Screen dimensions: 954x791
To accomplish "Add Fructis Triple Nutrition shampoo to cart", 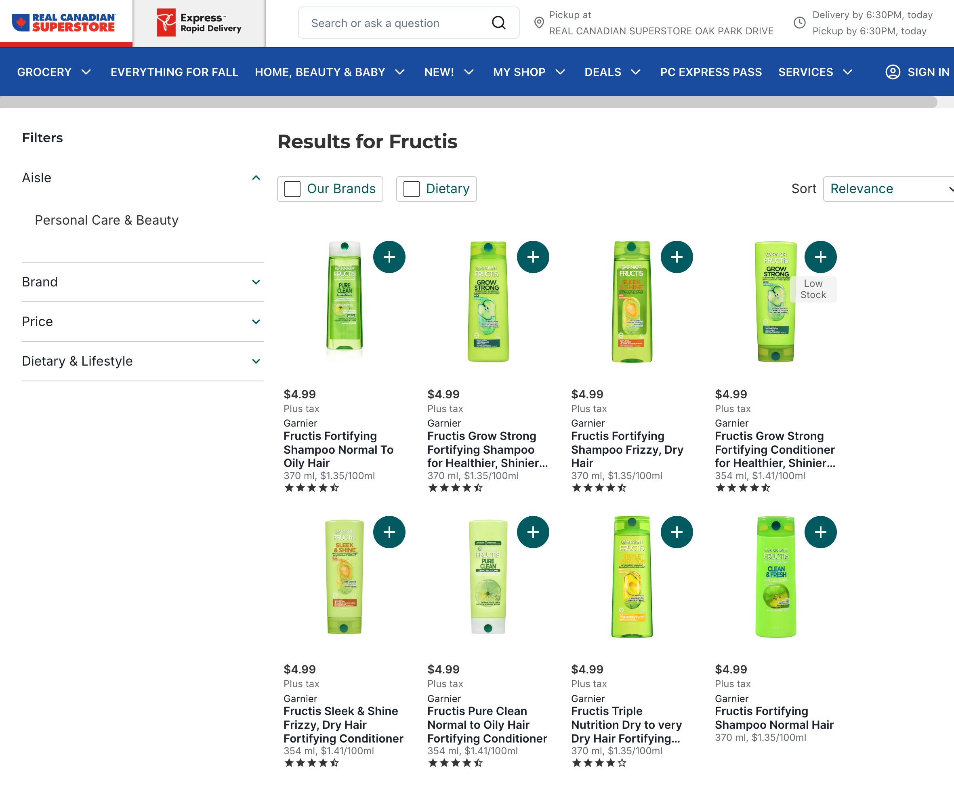I will tap(677, 532).
